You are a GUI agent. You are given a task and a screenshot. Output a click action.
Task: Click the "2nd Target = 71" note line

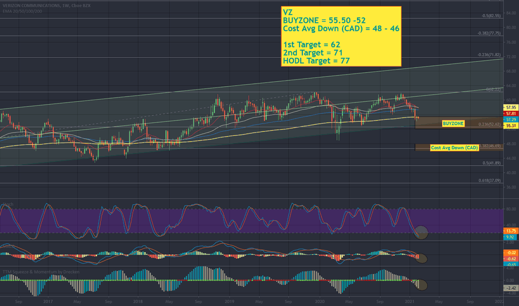pos(313,53)
